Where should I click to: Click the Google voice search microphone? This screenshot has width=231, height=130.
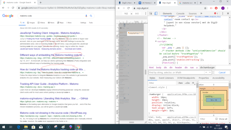[x=86, y=16]
